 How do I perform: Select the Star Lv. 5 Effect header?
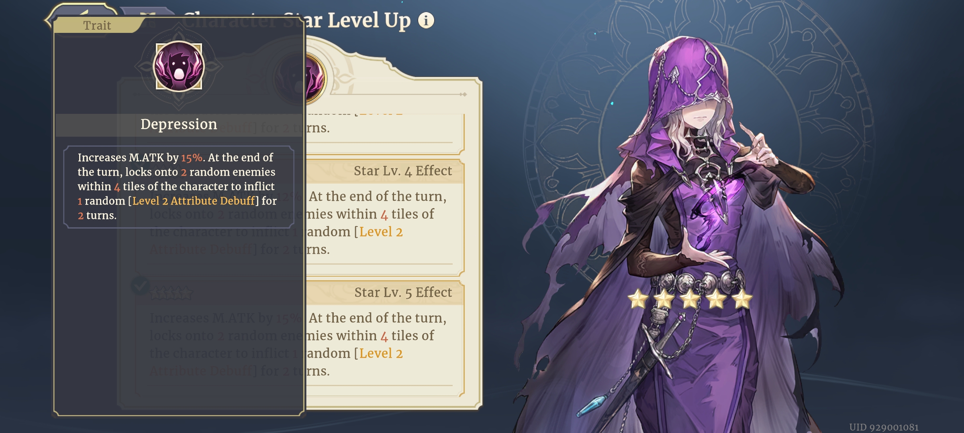[x=403, y=292]
